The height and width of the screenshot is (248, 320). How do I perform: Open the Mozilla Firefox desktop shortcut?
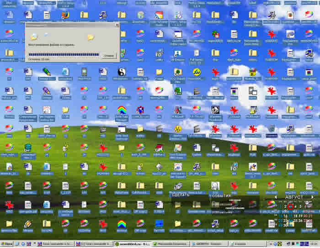[x=65, y=15]
